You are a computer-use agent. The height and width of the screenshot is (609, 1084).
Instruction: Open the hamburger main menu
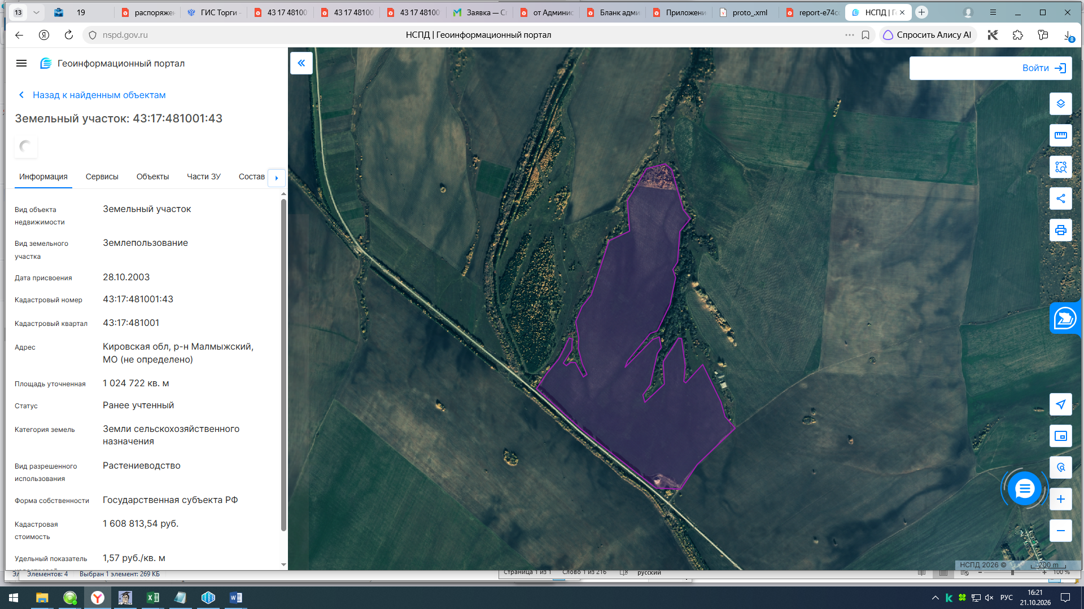[21, 63]
